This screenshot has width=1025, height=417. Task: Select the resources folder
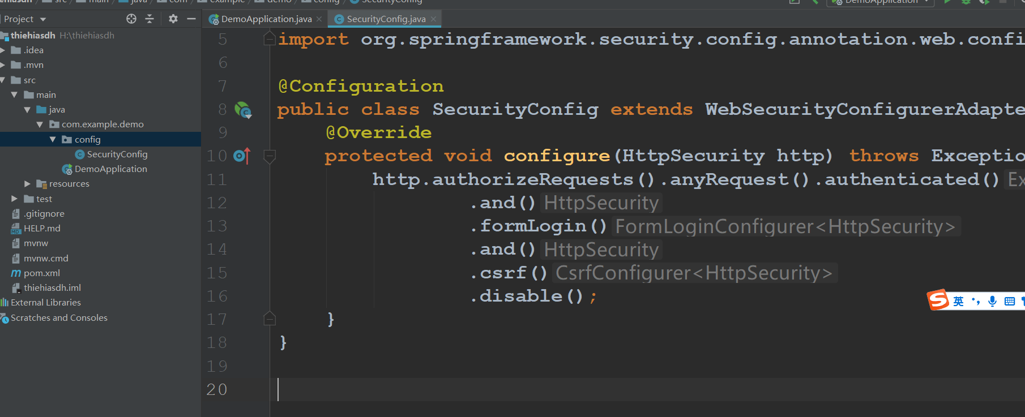click(69, 184)
